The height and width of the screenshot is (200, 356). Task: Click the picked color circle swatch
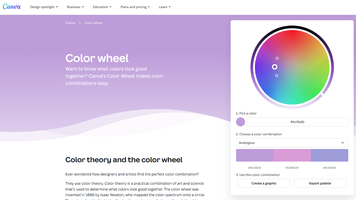coord(241,122)
